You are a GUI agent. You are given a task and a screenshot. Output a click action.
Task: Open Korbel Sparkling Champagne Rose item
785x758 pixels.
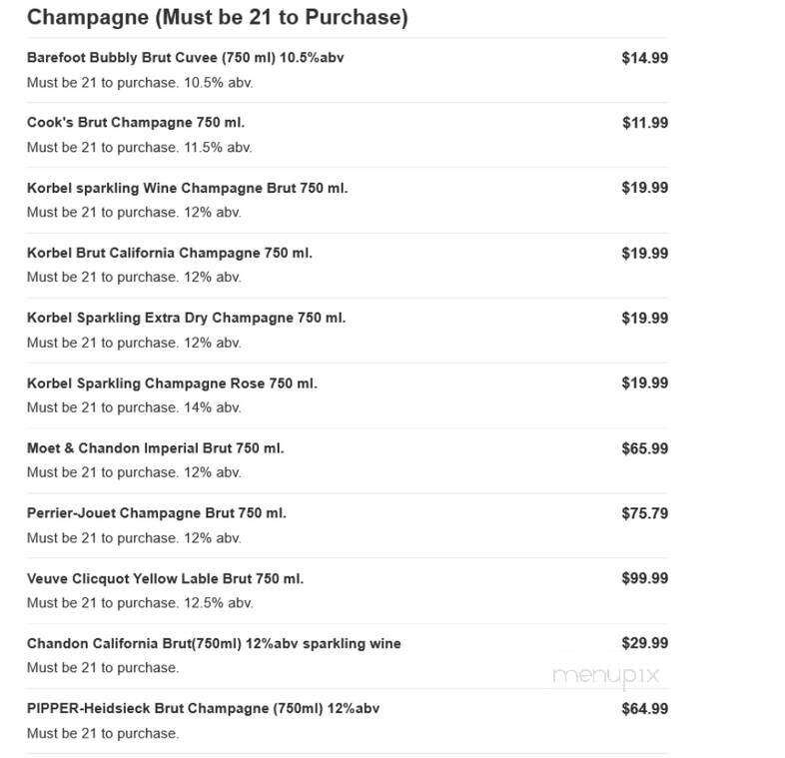pos(172,382)
